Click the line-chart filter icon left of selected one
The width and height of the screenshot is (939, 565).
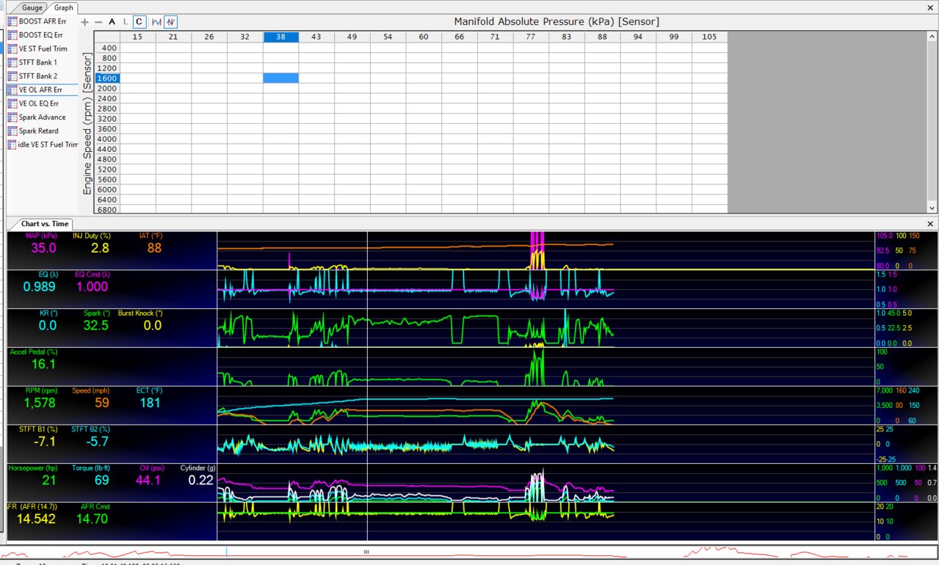[x=156, y=22]
